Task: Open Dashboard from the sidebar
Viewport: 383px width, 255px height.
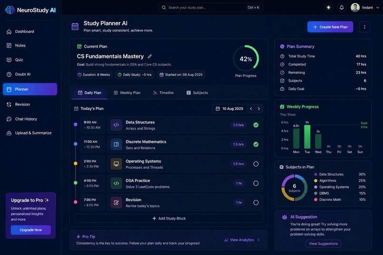Action: pyautogui.click(x=30, y=31)
